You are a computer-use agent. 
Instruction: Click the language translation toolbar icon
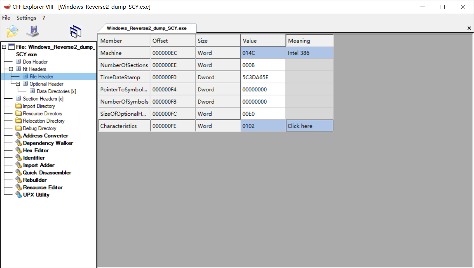(x=75, y=31)
